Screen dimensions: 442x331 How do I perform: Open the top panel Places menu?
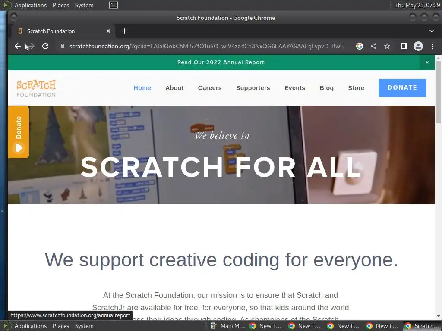pyautogui.click(x=60, y=5)
